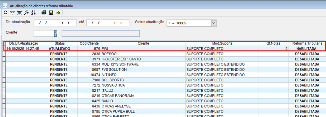Click the row selector of the PWI row
The height and width of the screenshot is (117, 326).
point(4,49)
